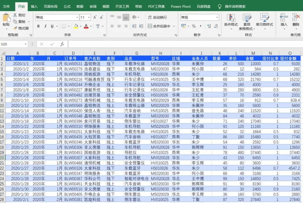This screenshot has height=203, width=303.
Task: Increase decimal places
Action: tap(209, 26)
